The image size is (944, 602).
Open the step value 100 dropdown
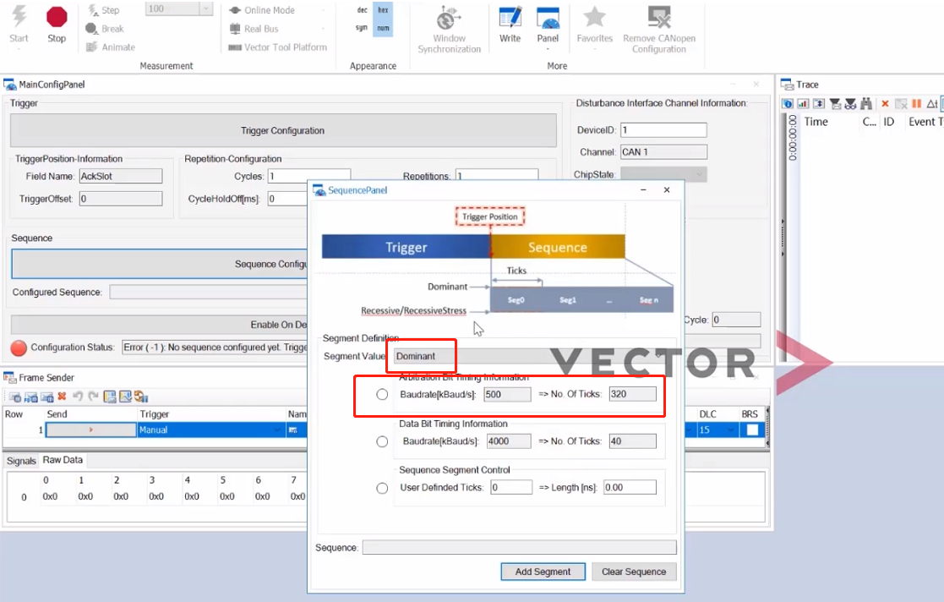[x=206, y=8]
